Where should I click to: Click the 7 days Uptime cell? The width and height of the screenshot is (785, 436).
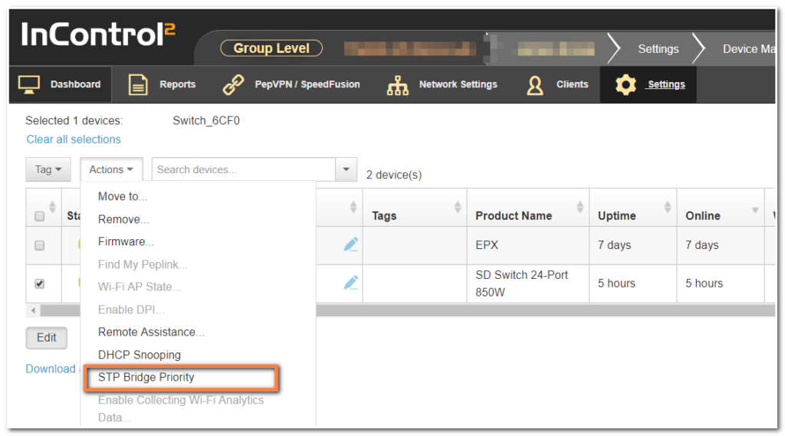tap(632, 245)
